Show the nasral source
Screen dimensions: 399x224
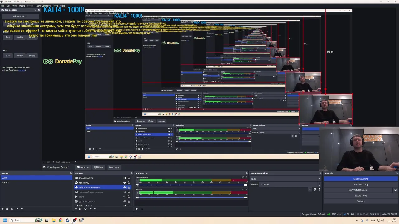(x=125, y=197)
